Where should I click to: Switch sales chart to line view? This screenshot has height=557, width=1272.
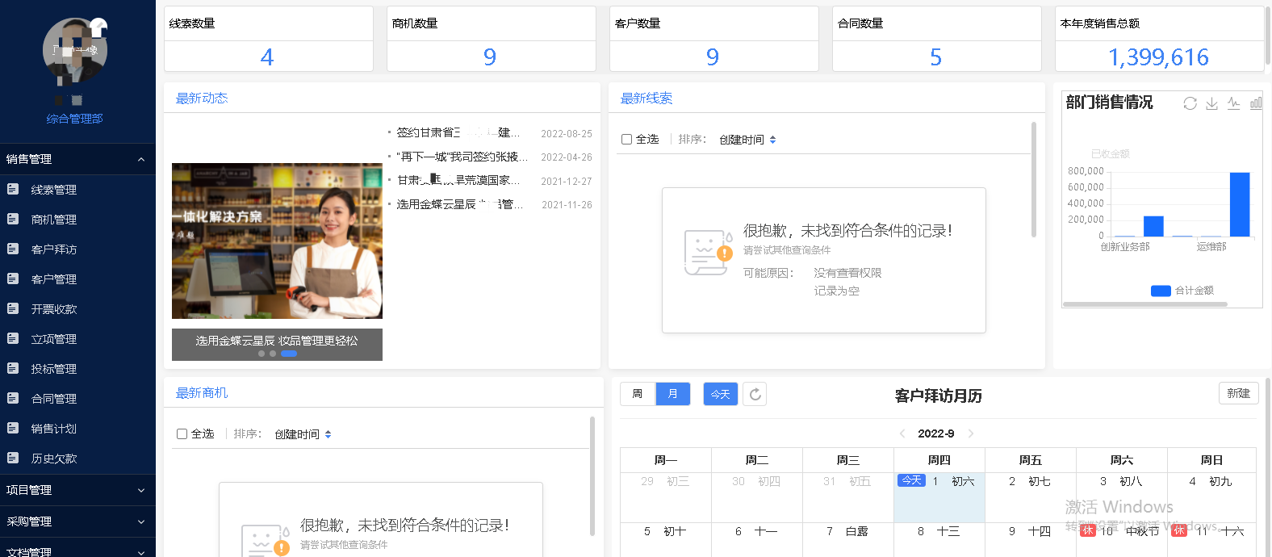1233,103
